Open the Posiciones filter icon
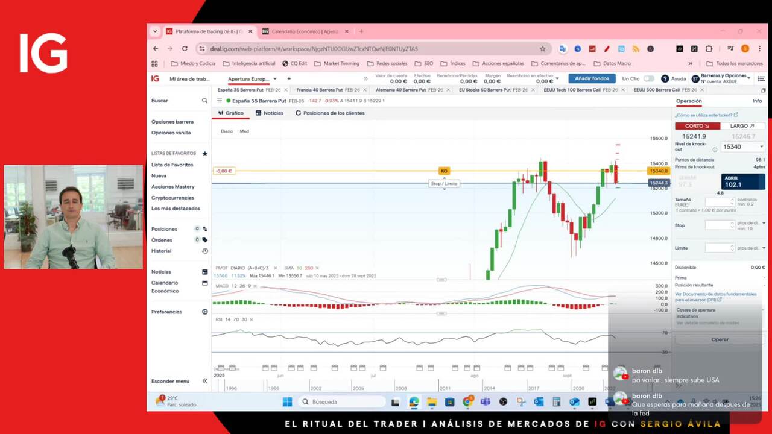 pyautogui.click(x=205, y=229)
